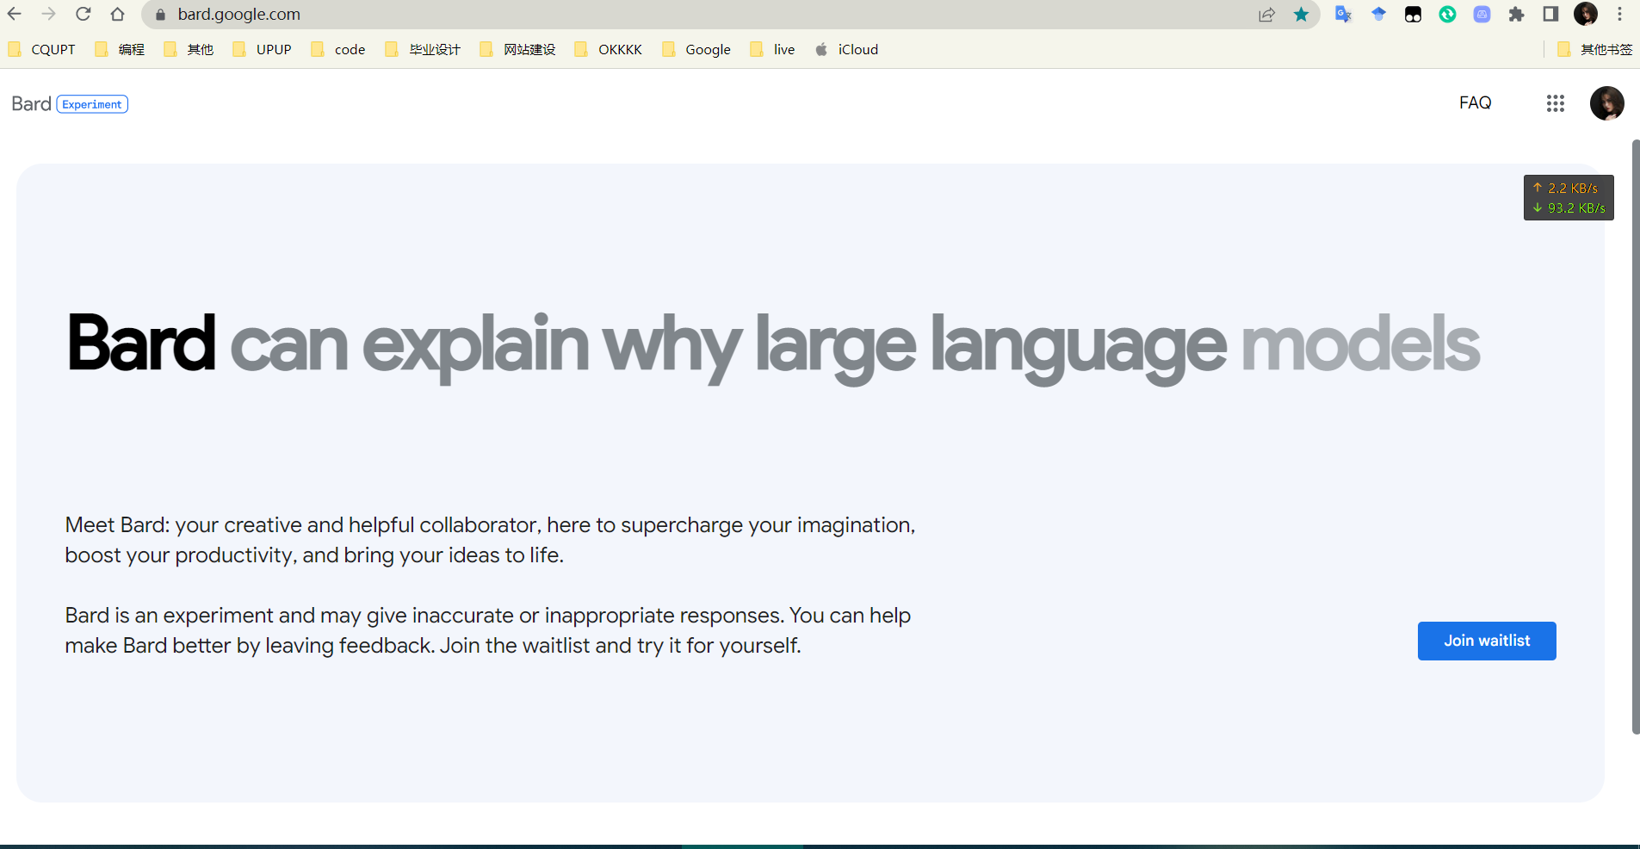Reload the Bard page
The width and height of the screenshot is (1640, 849).
[x=83, y=14]
